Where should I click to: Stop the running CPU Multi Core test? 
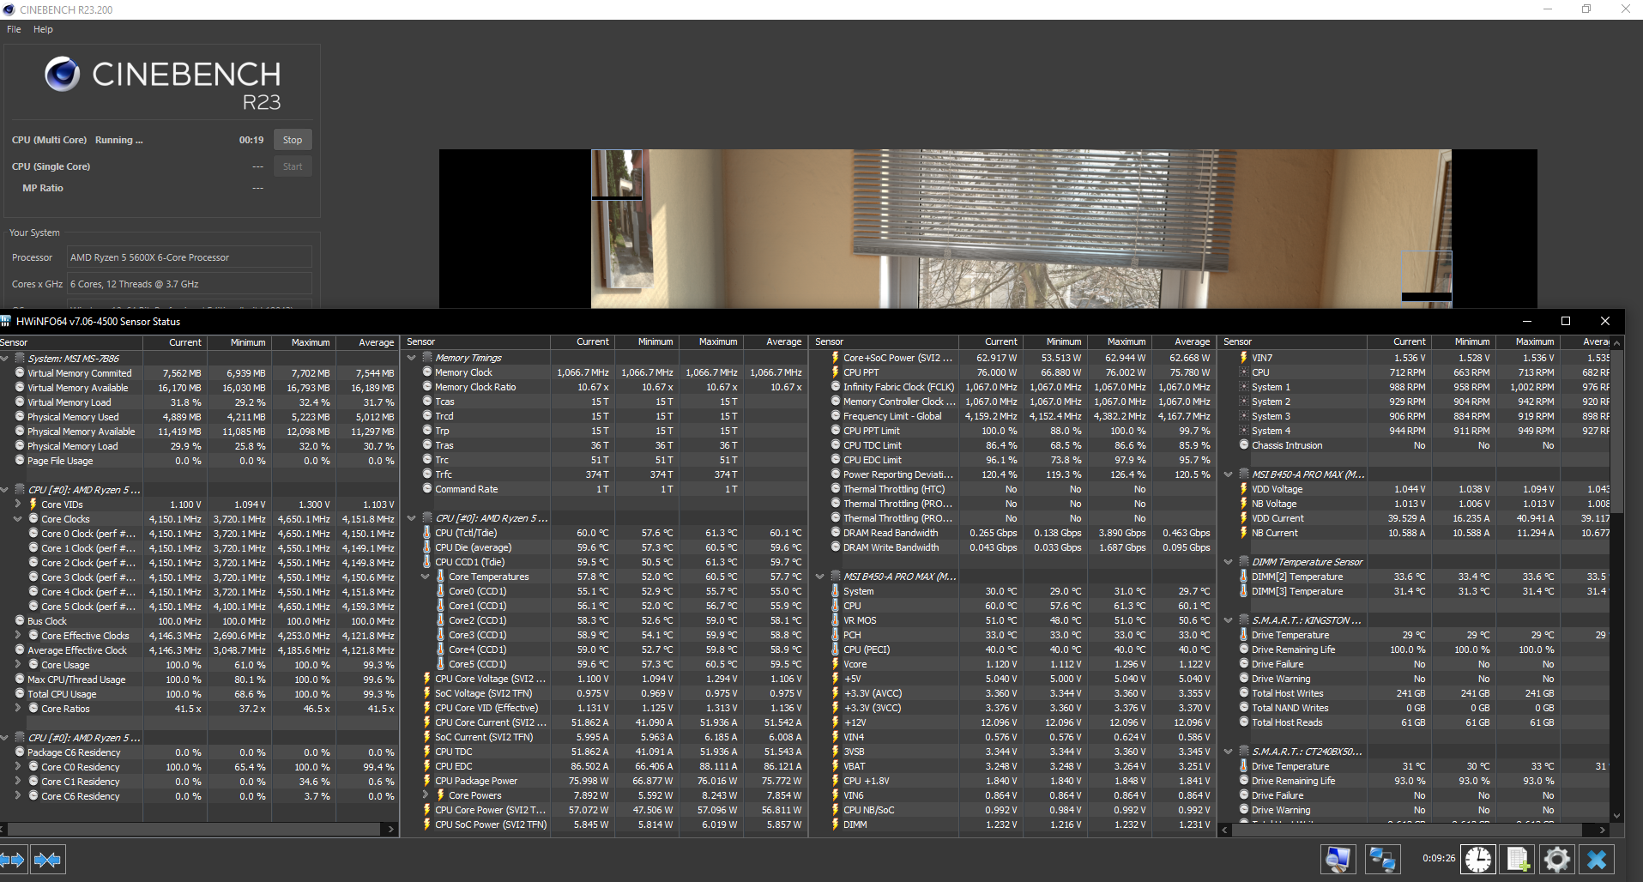293,140
